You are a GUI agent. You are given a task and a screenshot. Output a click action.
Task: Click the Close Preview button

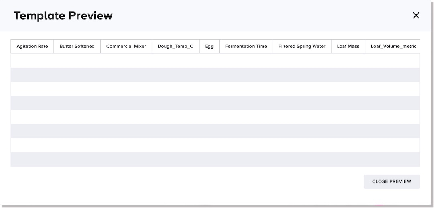coord(391,181)
